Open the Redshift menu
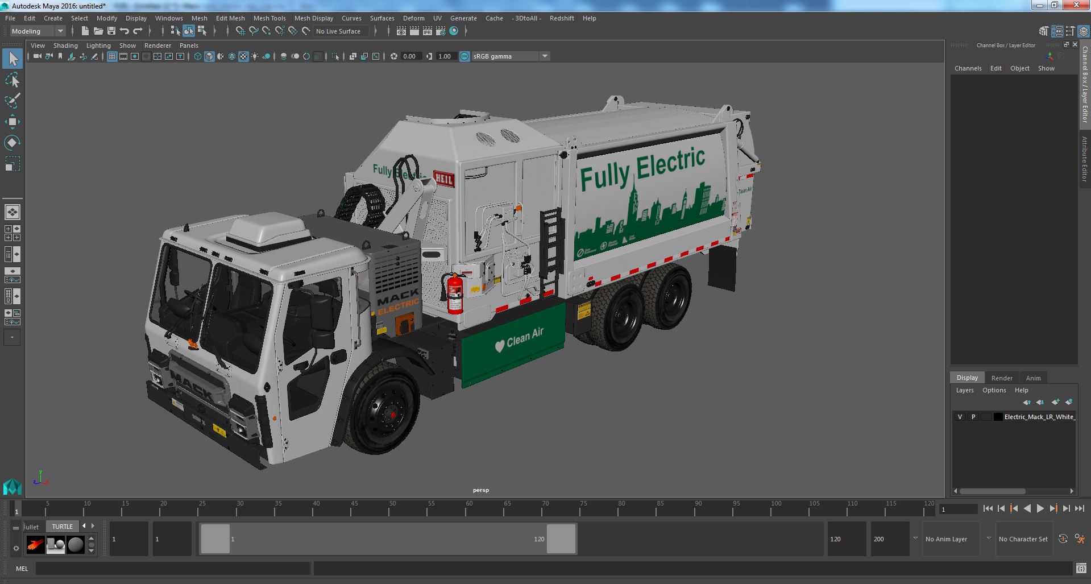The height and width of the screenshot is (584, 1091). (x=562, y=18)
